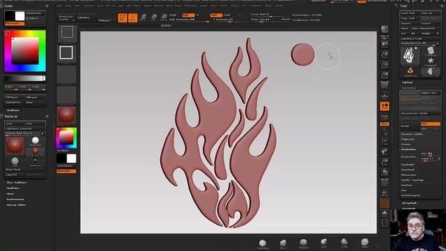Select the ClayBuildup brush at bottom
This screenshot has width=446, height=251.
click(263, 243)
